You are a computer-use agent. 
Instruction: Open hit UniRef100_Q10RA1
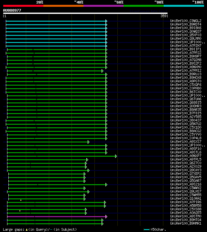[186, 198]
